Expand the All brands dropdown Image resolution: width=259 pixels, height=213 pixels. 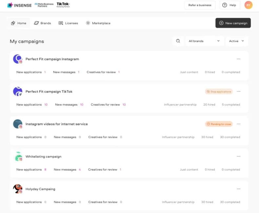pos(205,41)
